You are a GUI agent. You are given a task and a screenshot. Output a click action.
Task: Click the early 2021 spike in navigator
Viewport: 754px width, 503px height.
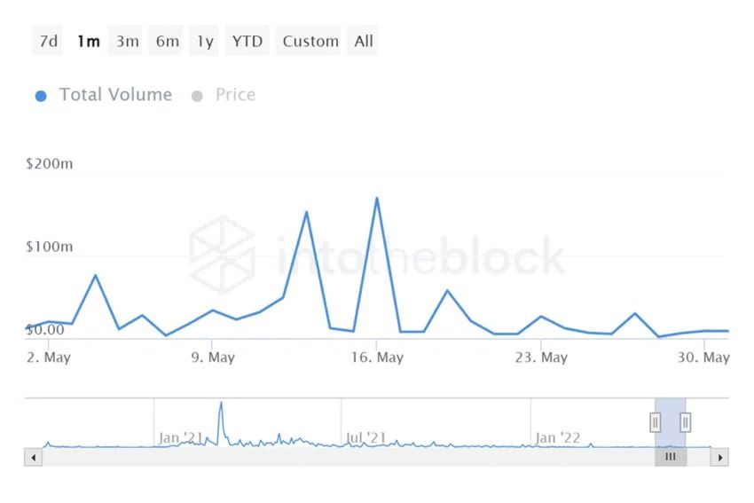click(221, 405)
